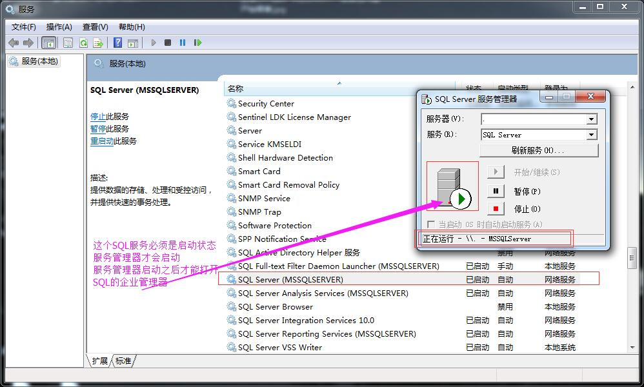Click 禁用 startup type of SQL Server Browser
The height and width of the screenshot is (387, 644).
point(505,306)
